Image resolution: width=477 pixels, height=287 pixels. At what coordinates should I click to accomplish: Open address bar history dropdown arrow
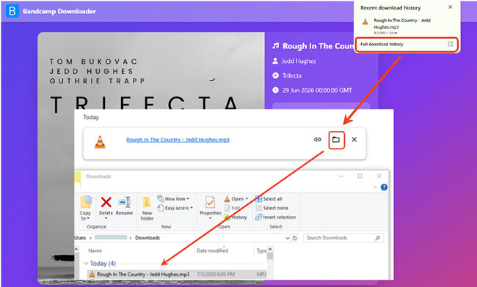288,238
